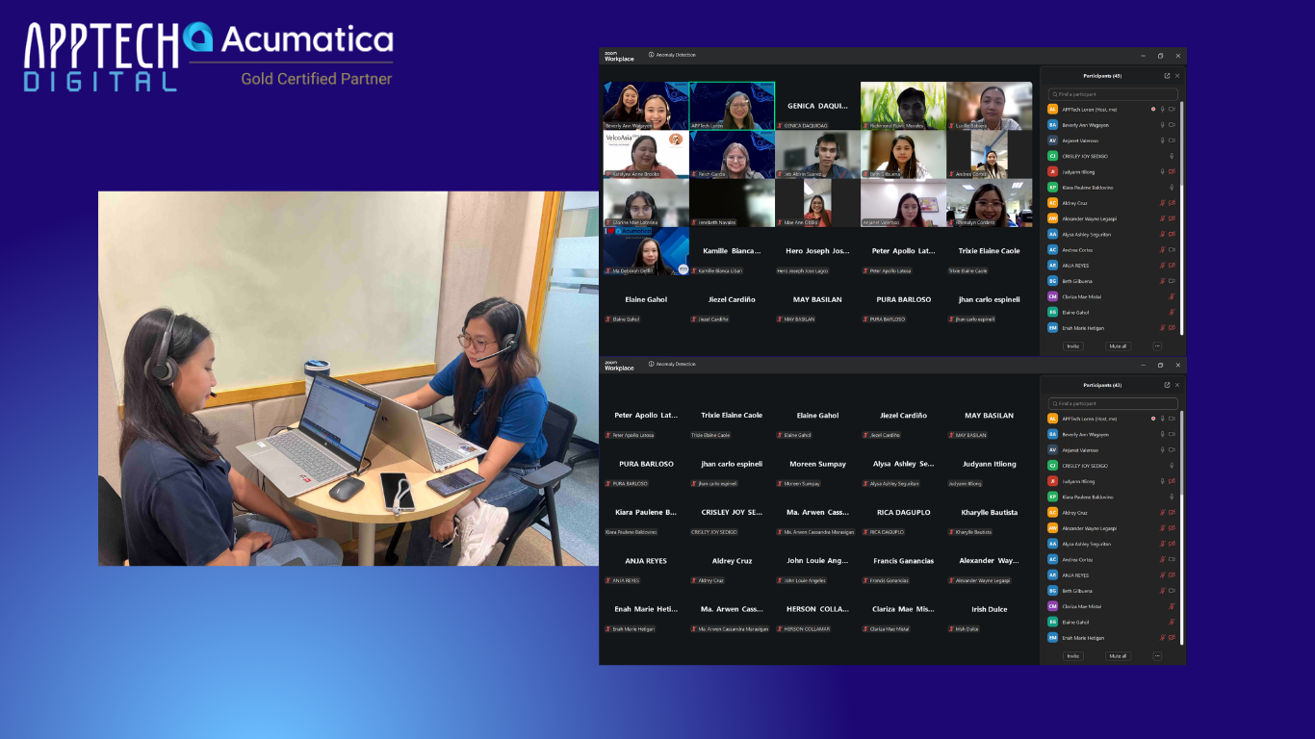Screen dimensions: 1315x739
Task: Click the Zoom Workplace logo in upper window
Action: pyautogui.click(x=619, y=56)
